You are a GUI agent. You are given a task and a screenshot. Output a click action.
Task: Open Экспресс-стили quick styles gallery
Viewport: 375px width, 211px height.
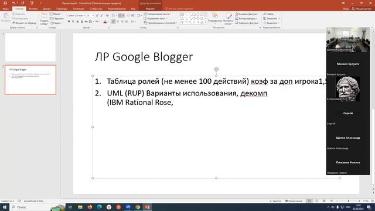coord(229,19)
